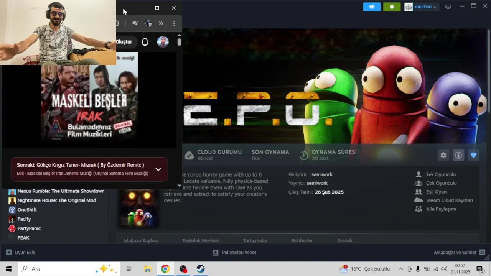
Task: Open File Explorer from the taskbar
Action: coord(147,269)
